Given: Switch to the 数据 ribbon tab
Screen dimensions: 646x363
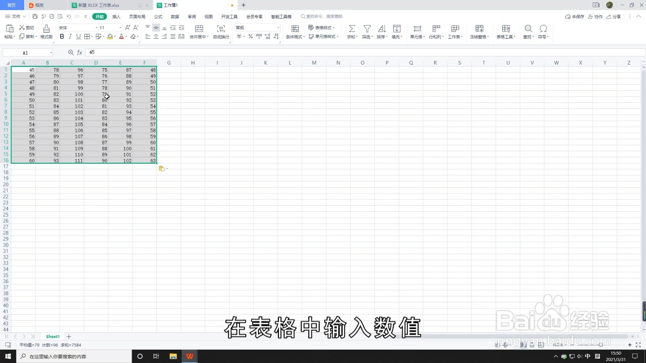Looking at the screenshot, I should (x=175, y=17).
